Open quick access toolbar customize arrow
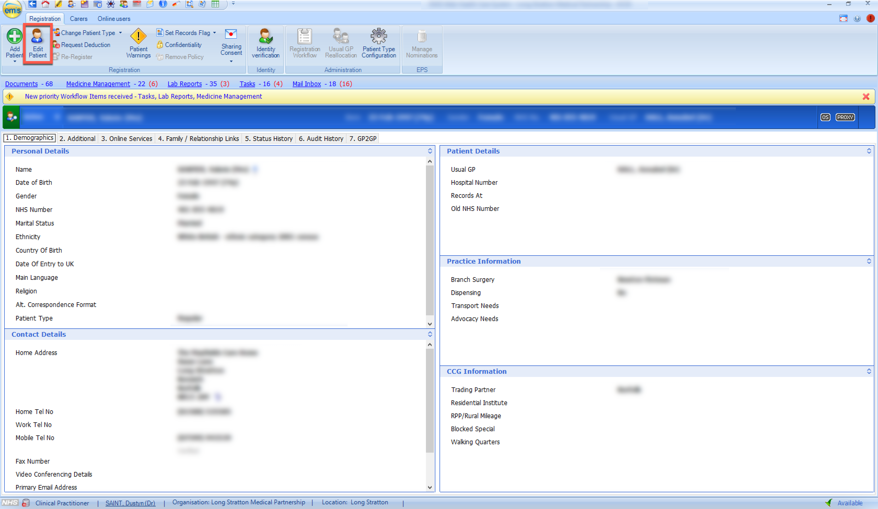 pos(233,3)
